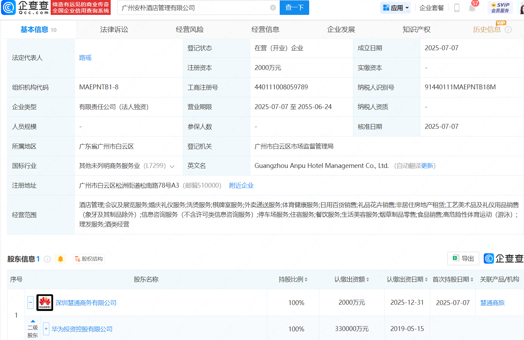Switch to the 经营风险 tab

tap(190, 30)
